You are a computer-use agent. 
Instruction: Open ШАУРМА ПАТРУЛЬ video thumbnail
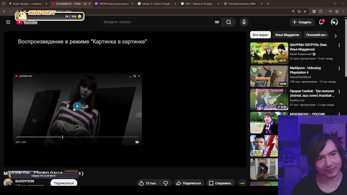[x=269, y=53]
